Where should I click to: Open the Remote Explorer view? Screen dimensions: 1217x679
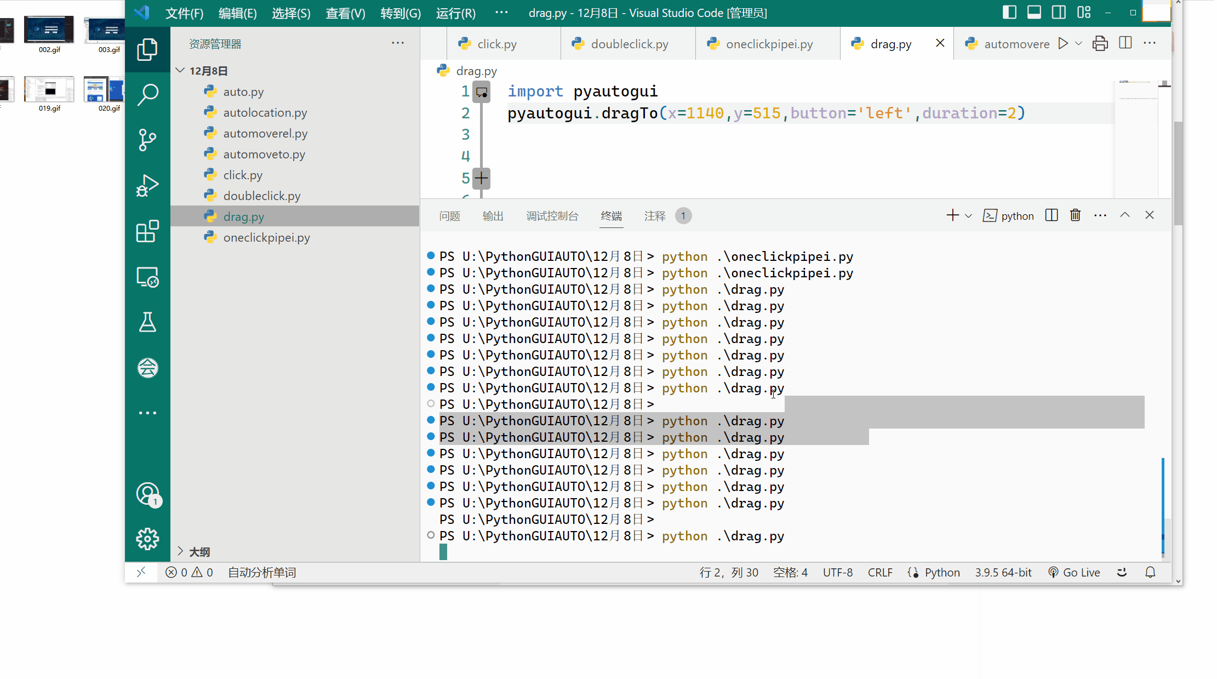[x=147, y=277]
